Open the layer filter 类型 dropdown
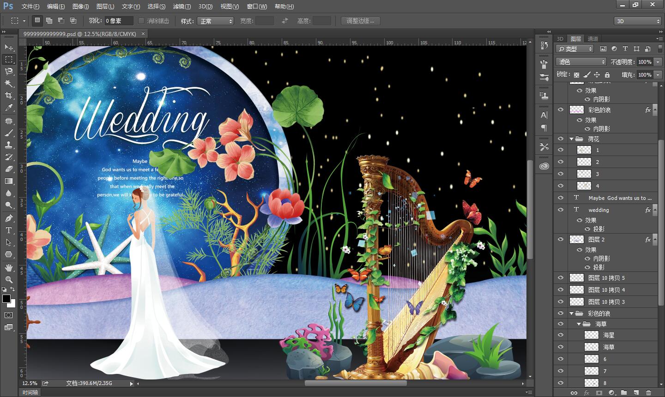 coord(575,49)
